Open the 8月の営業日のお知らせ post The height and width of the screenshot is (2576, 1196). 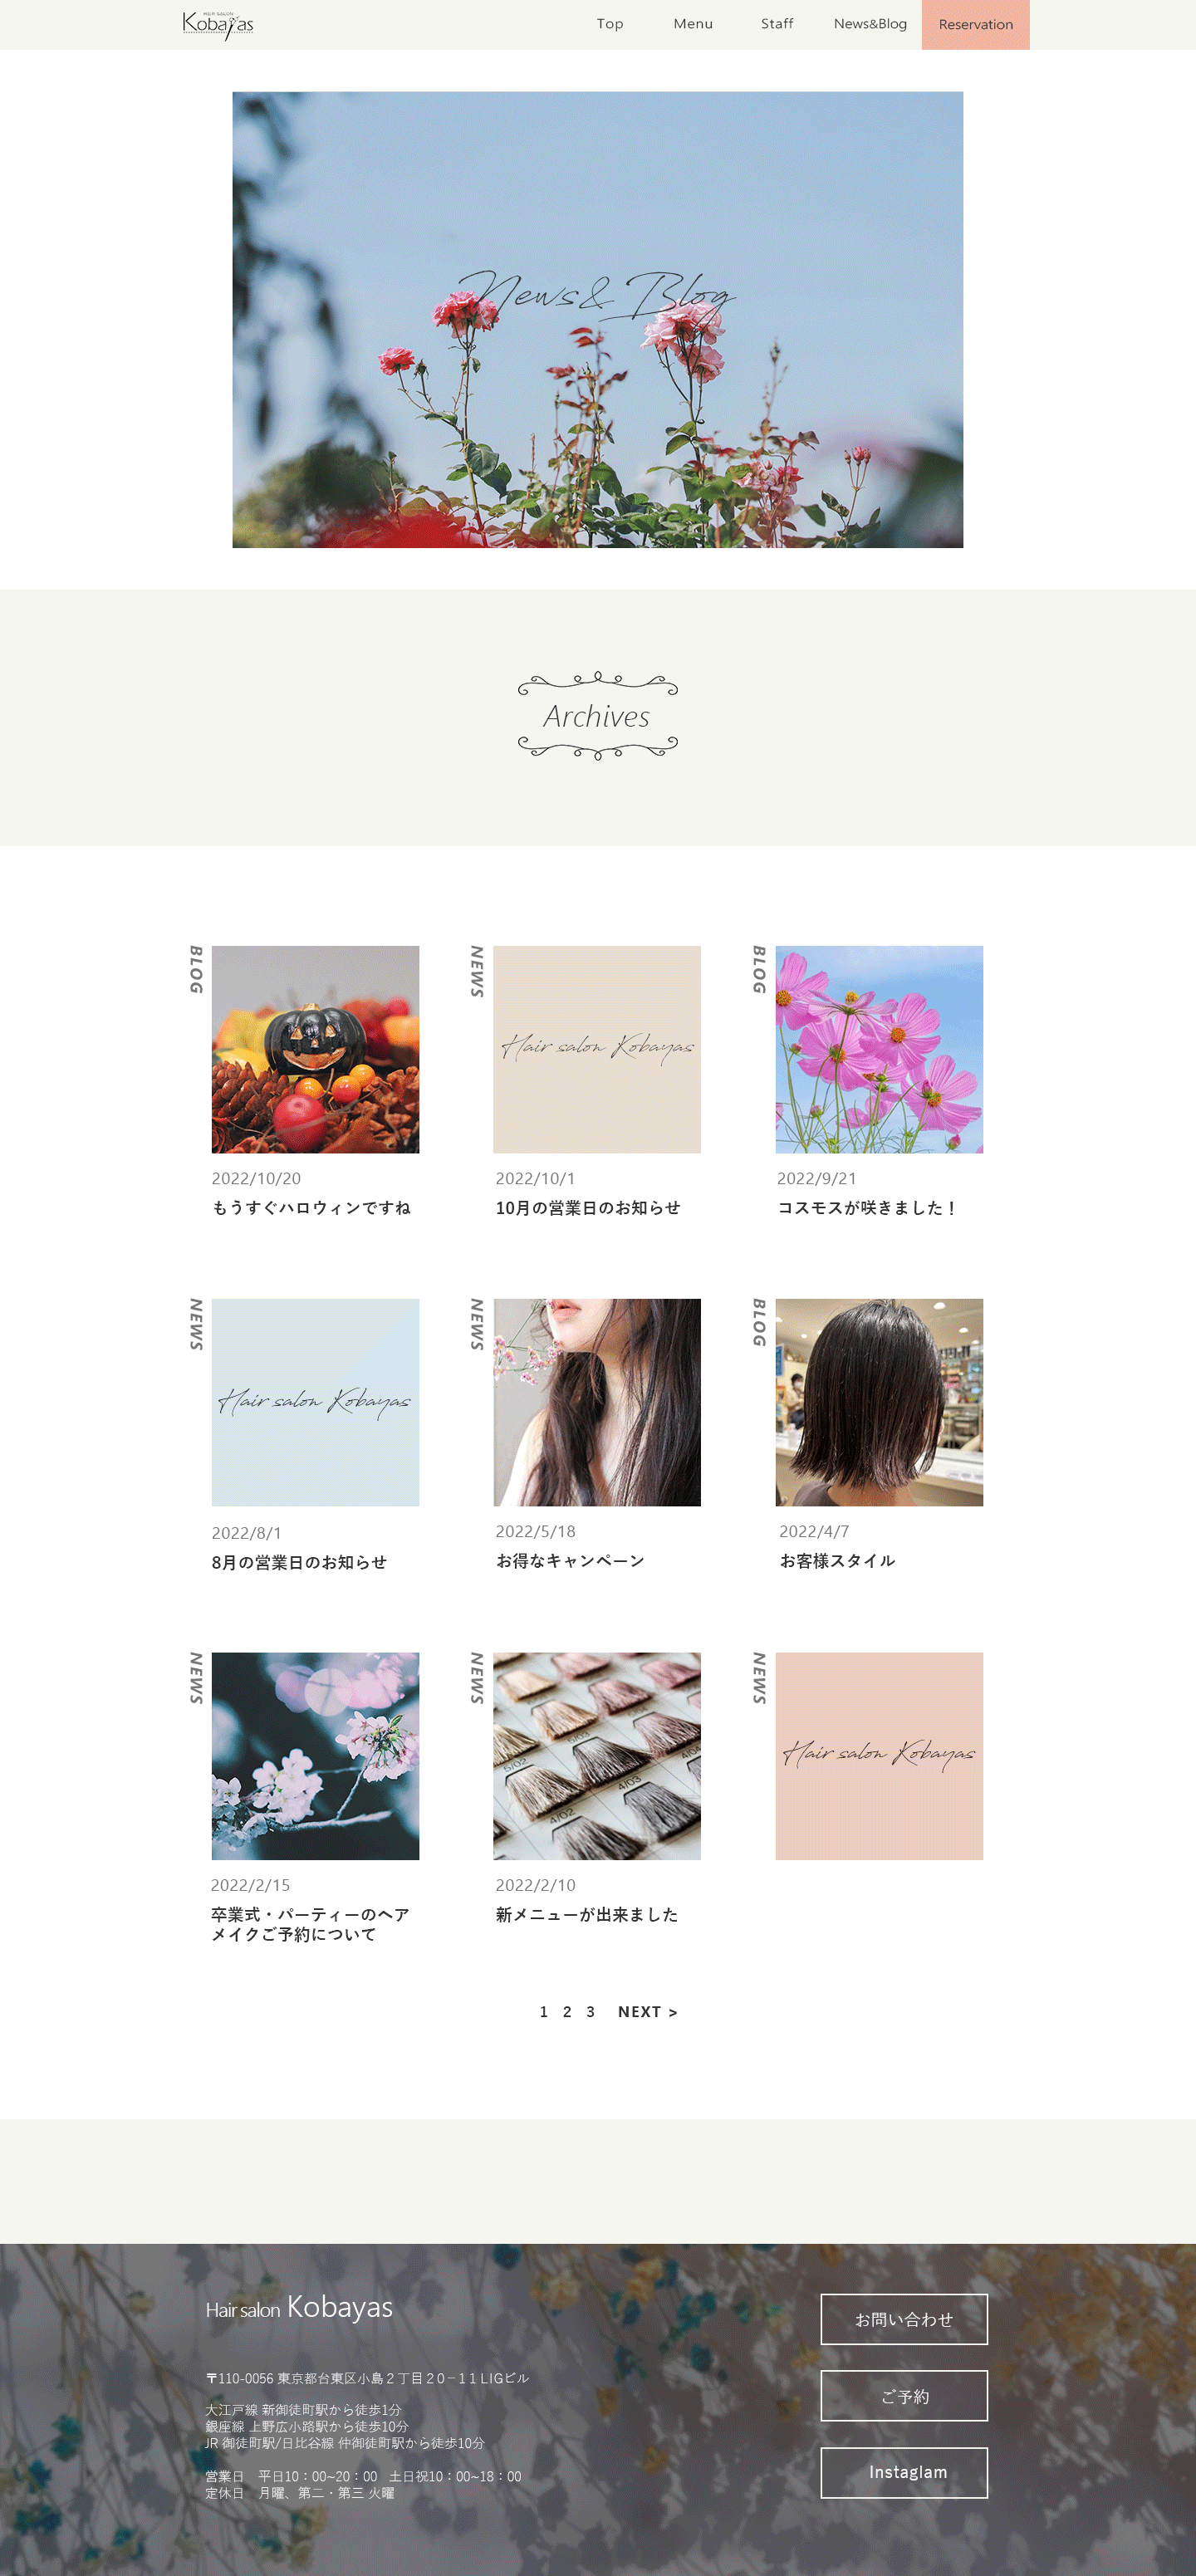click(x=299, y=1562)
